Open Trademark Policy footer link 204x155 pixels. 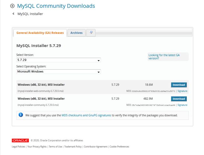[73, 147]
